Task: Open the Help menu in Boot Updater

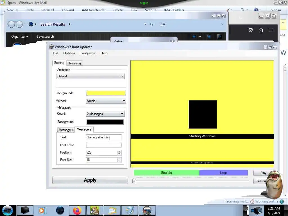Action: [104, 53]
